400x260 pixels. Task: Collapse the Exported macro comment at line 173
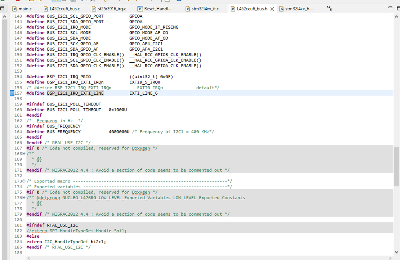coord(24,181)
